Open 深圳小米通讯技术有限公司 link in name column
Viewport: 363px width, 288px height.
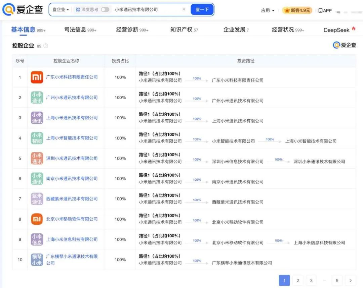coord(72,158)
